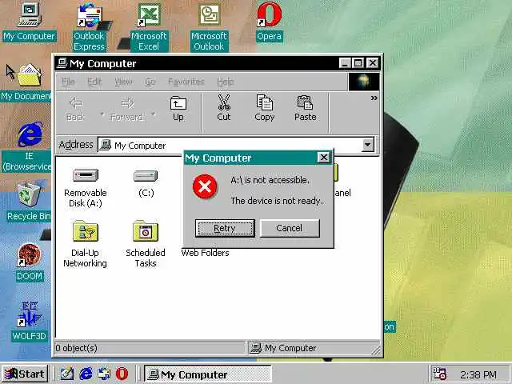Click the animated Windows logo throbber
Viewport: 512px width, 384px height.
[x=364, y=82]
